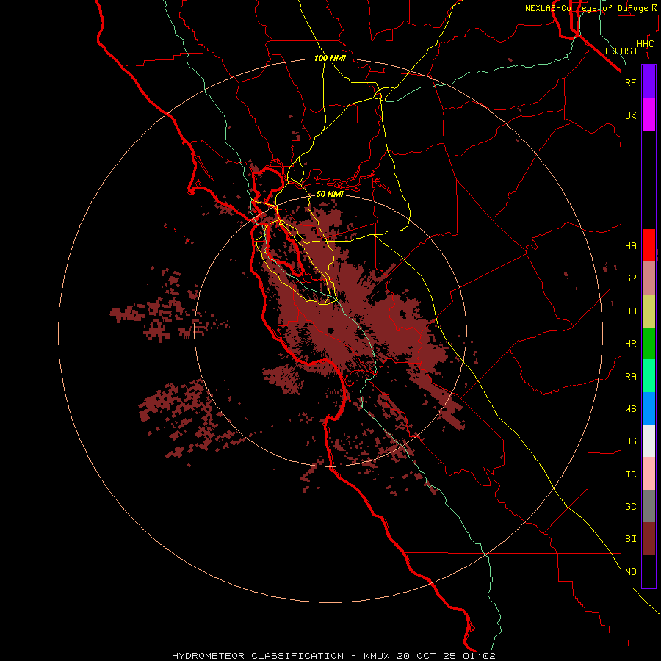Click the BI legend label
The height and width of the screenshot is (661, 661).
point(630,539)
